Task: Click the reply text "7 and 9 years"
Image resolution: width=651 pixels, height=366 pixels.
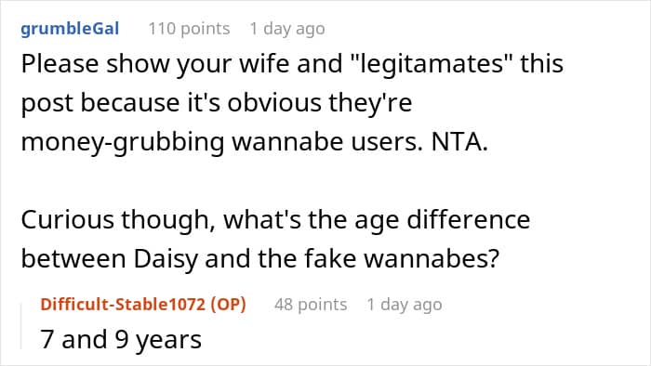Action: point(121,339)
